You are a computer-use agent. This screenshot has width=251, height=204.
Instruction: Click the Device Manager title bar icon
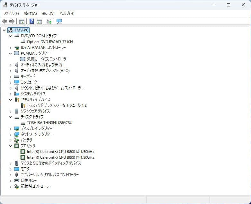(x=5, y=5)
